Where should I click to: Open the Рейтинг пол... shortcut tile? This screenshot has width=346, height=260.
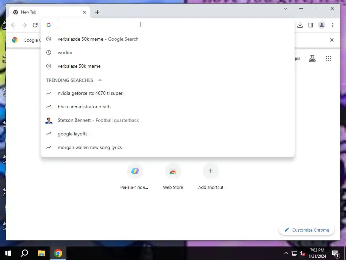tap(135, 176)
